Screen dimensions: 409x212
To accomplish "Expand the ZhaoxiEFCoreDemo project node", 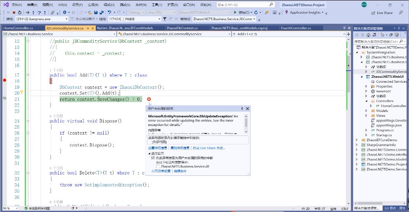I will pos(357,140).
